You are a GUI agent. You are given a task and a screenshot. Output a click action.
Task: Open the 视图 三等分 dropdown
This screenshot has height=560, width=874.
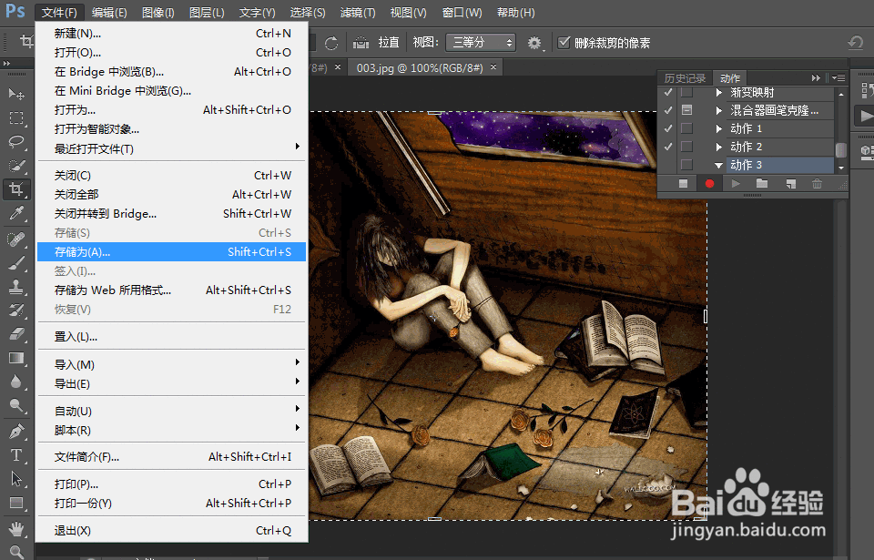481,43
